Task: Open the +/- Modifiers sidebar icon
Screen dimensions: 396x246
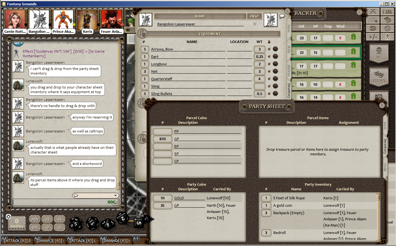Action: click(x=373, y=37)
